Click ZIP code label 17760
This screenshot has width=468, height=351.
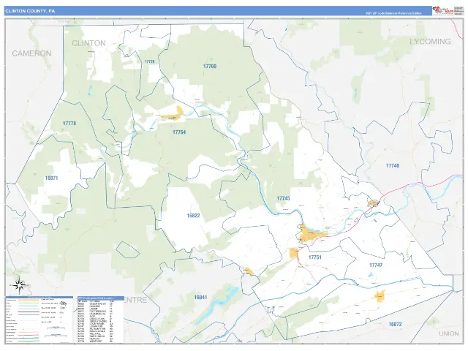click(210, 67)
